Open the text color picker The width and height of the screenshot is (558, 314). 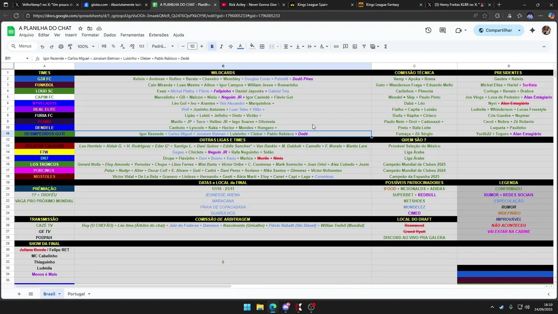point(240,47)
